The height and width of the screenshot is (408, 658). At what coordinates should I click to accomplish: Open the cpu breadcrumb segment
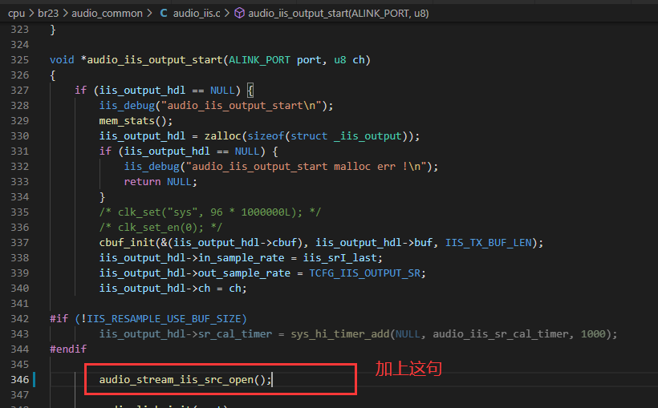tap(16, 14)
